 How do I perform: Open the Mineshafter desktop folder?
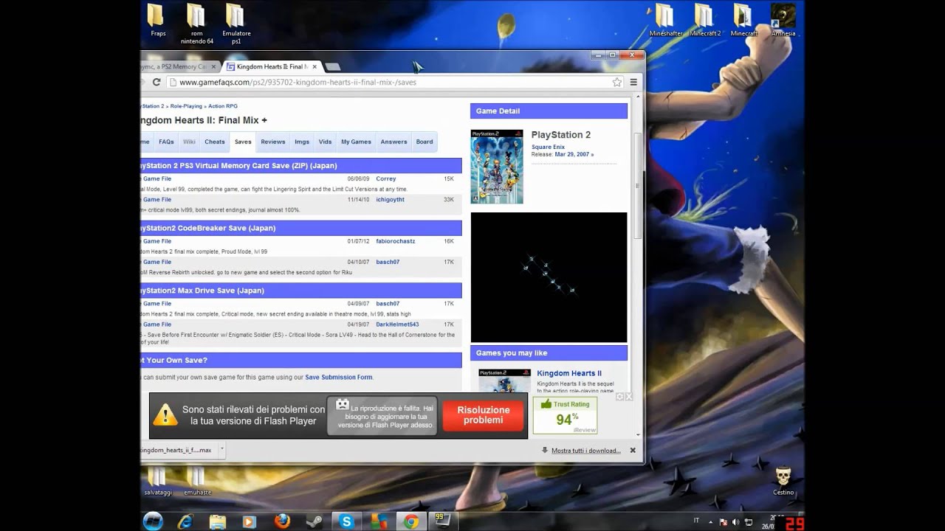point(667,21)
